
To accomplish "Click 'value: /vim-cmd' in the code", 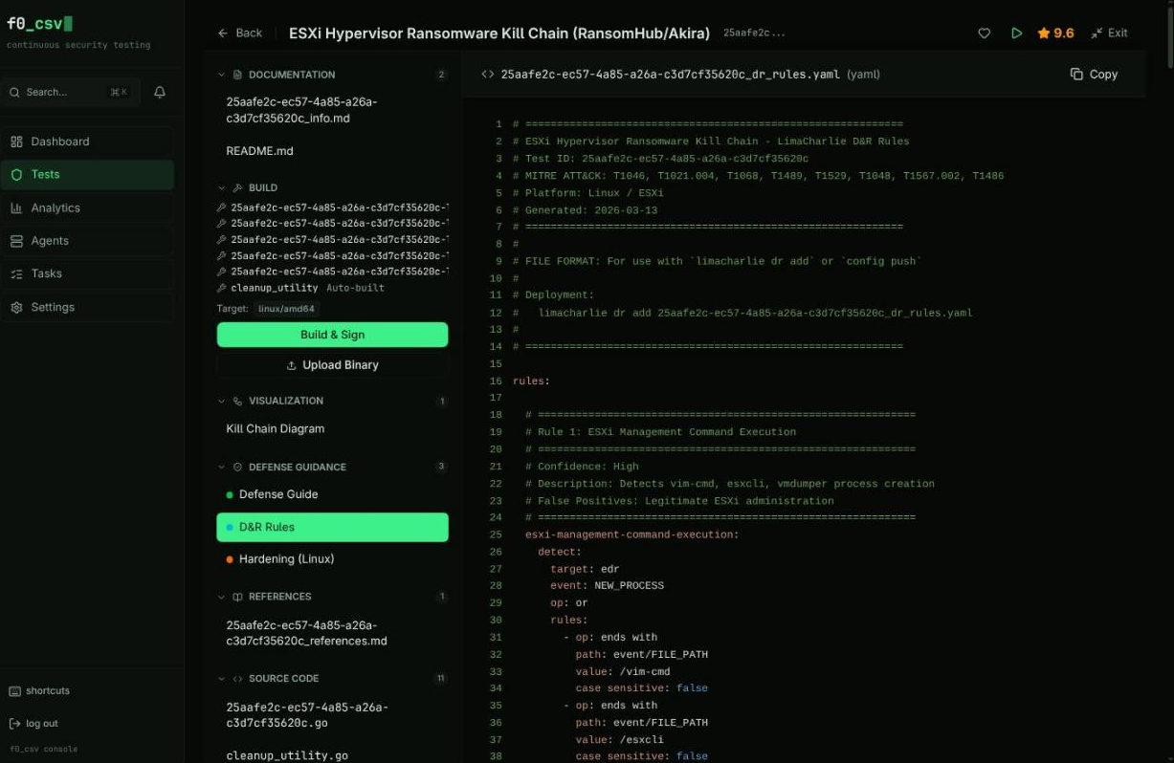I will (x=622, y=671).
